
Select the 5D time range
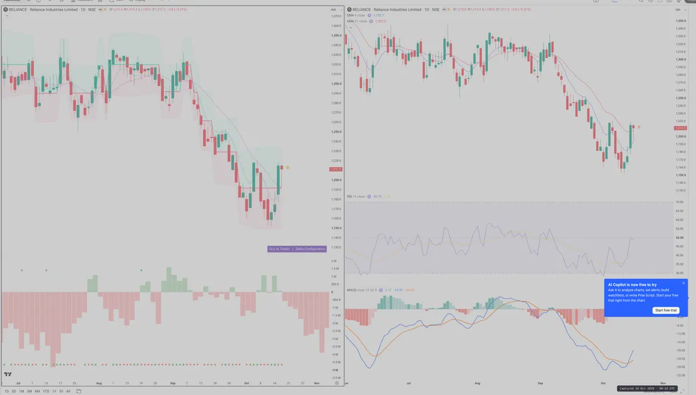tap(14, 392)
